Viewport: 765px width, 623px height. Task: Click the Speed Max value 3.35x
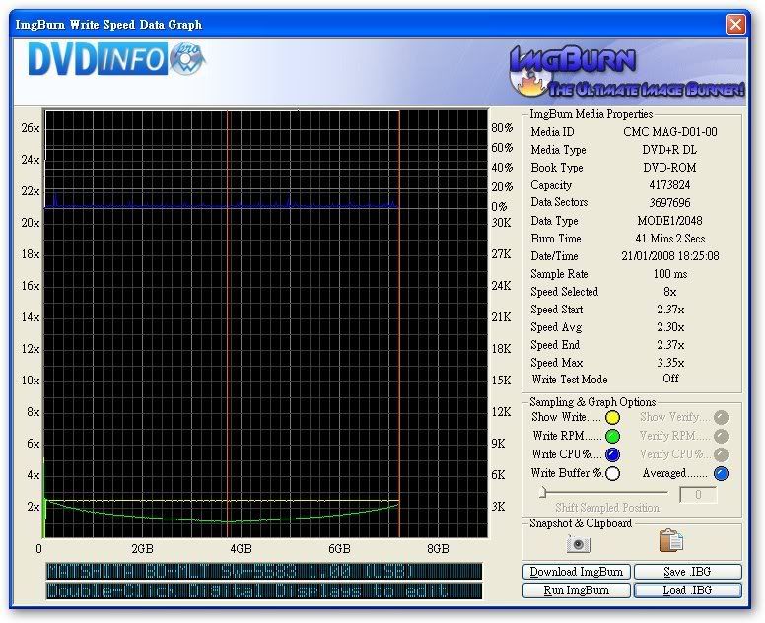(x=670, y=363)
